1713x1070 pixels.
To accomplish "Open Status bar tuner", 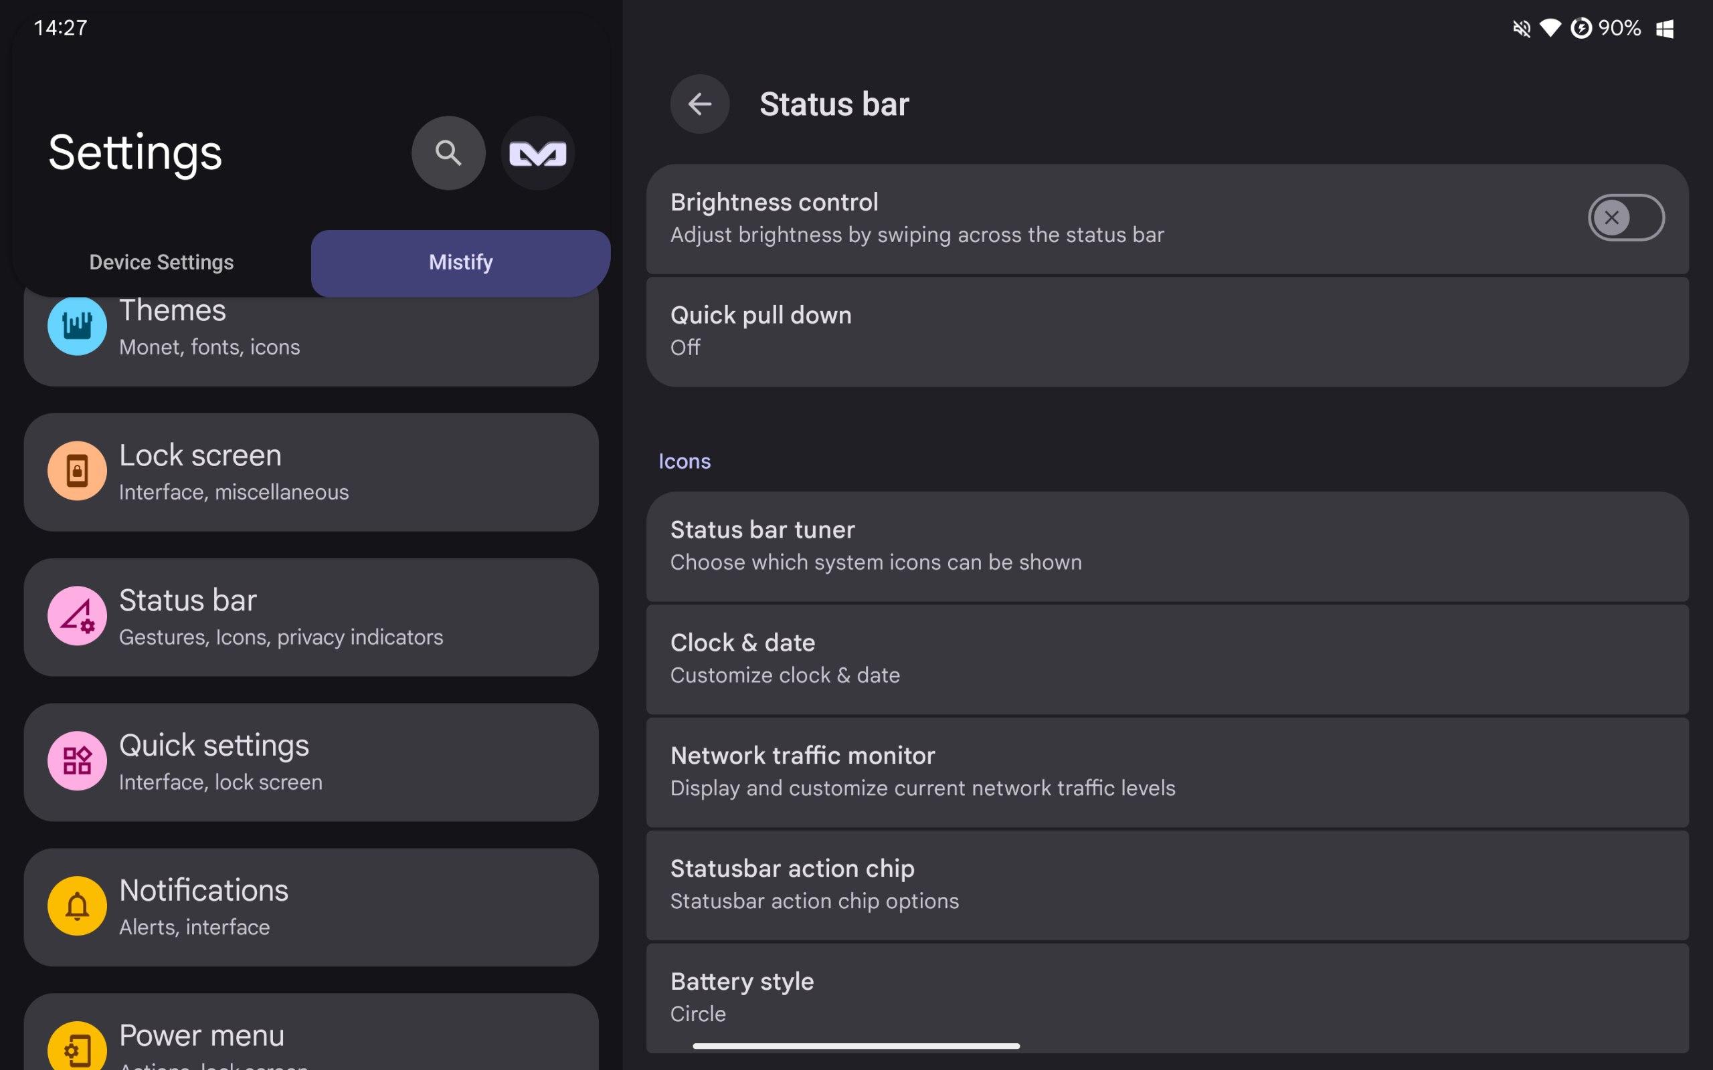I will click(1167, 546).
